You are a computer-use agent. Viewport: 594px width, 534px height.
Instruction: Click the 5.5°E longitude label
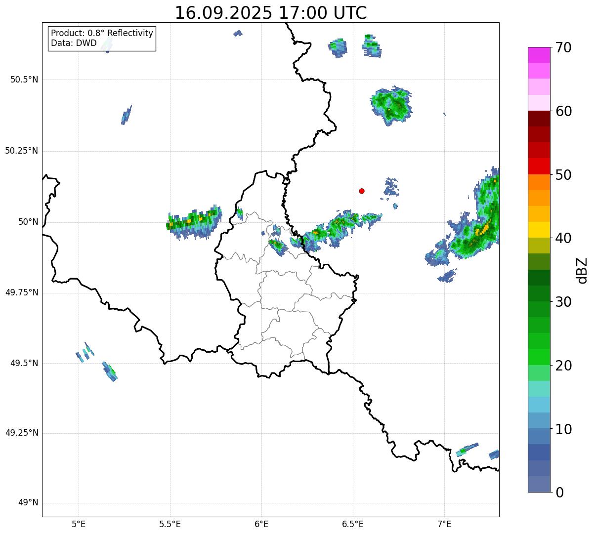coord(170,524)
